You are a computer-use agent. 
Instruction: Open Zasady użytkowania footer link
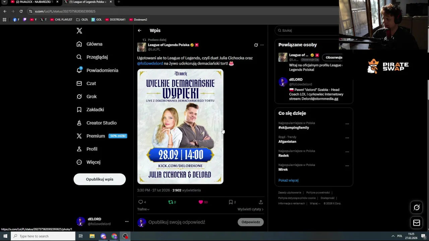tap(290, 193)
